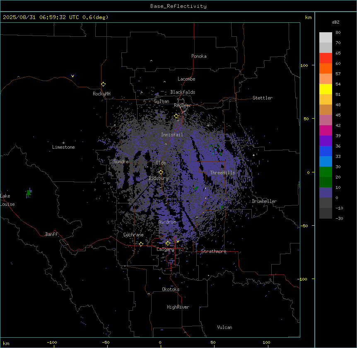
Task: Click the km unit label at bottom left
Action: coord(6,343)
